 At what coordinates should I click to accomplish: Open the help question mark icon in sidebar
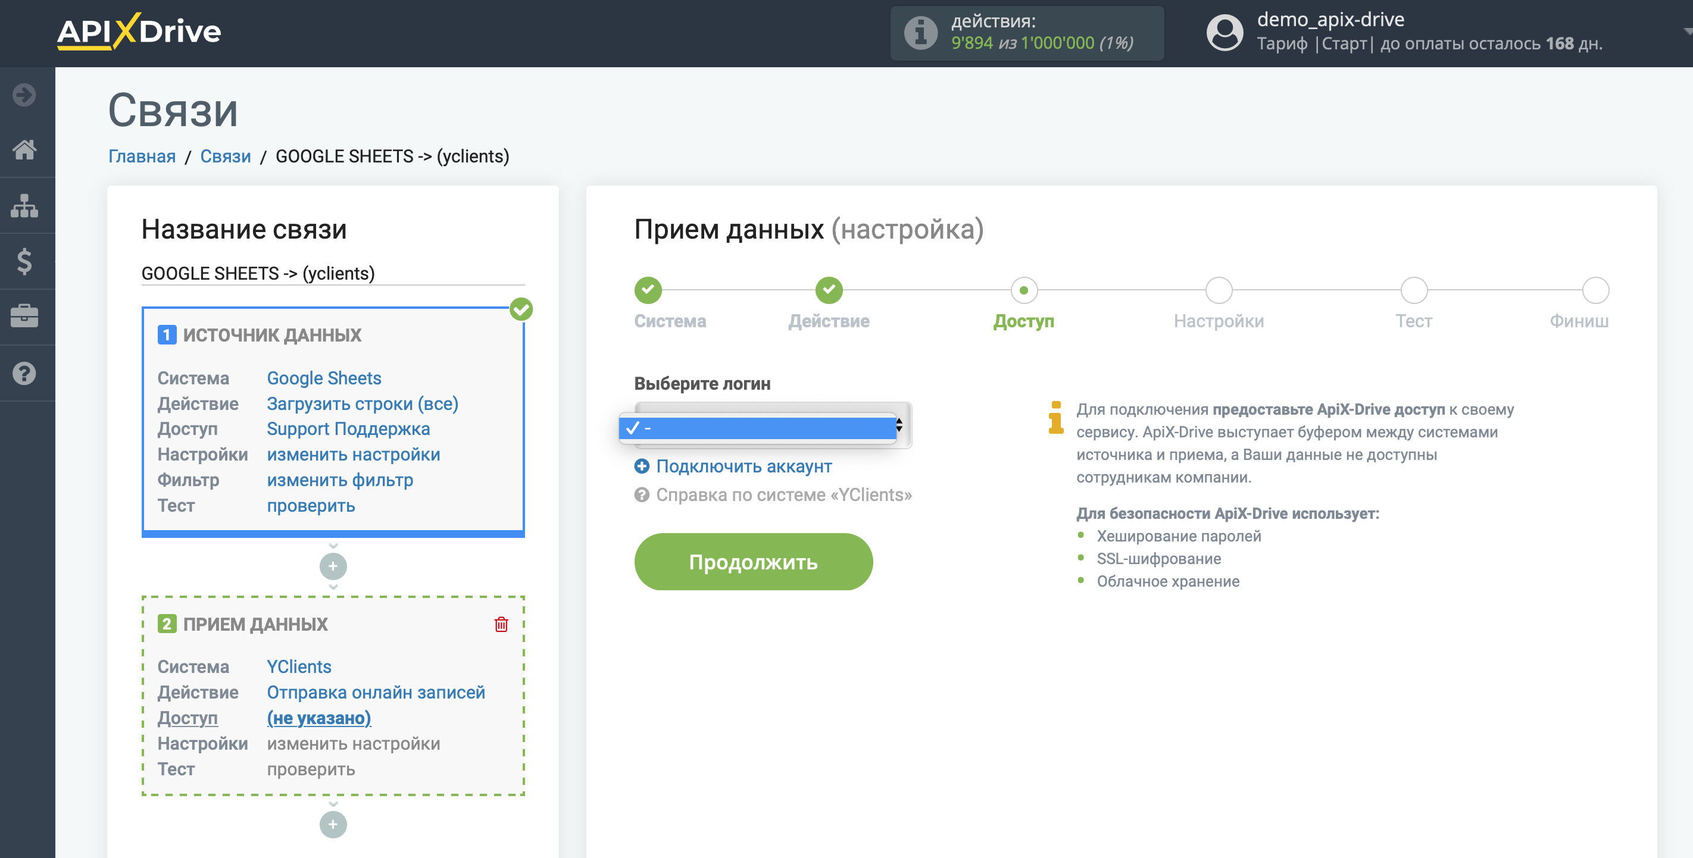click(x=24, y=373)
